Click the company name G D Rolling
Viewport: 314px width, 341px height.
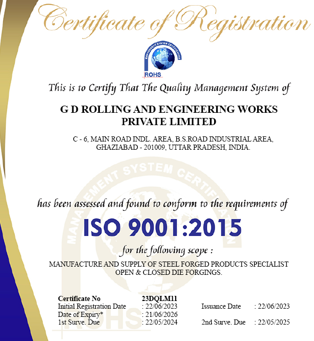pos(169,109)
